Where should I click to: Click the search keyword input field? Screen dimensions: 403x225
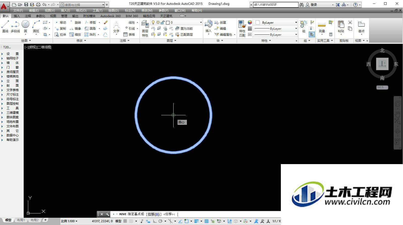point(276,5)
